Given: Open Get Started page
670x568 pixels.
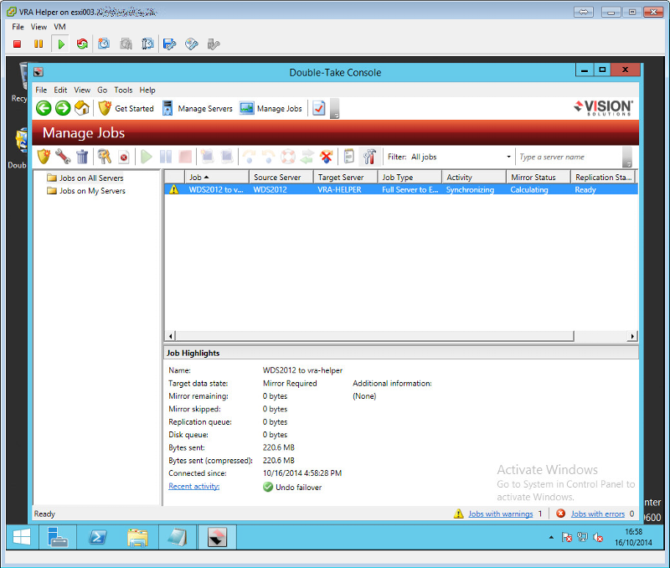Looking at the screenshot, I should pos(126,109).
